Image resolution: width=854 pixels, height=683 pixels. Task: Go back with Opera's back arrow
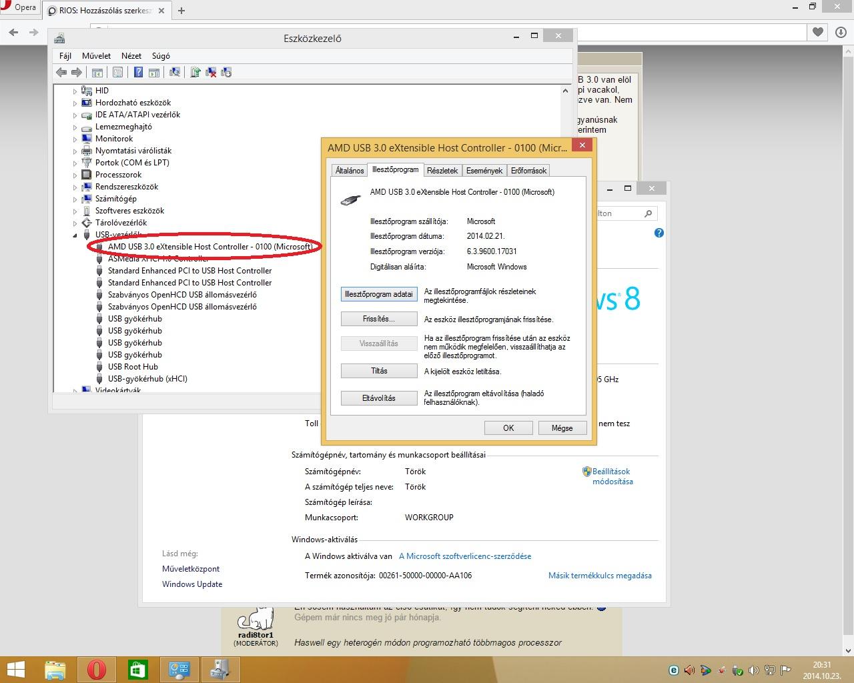tap(14, 32)
